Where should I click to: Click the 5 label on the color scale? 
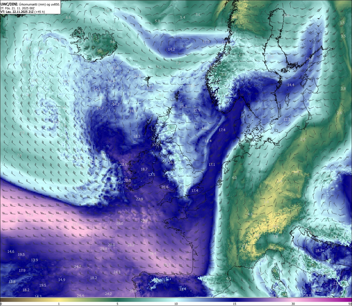coord(117,304)
